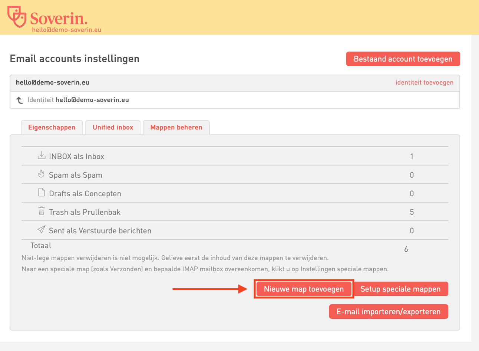Select the Trash als Prullenbak folder
The height and width of the screenshot is (351, 479).
(x=85, y=212)
